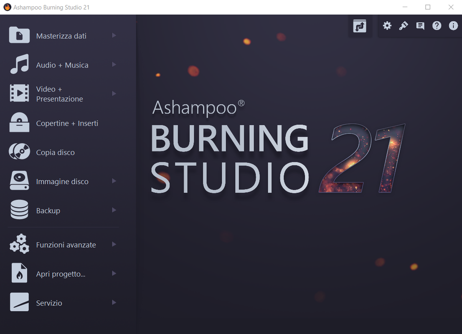Click the Funzioni avanzate gears icon
Image resolution: width=462 pixels, height=334 pixels.
20,243
